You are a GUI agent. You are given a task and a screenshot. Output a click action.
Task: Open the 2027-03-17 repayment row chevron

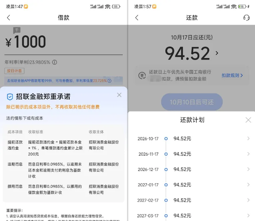248,216
